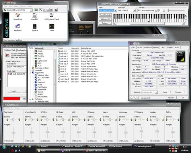Click the wave-out.0 speaker icon row
The image size is (191, 153).
pos(78,79)
